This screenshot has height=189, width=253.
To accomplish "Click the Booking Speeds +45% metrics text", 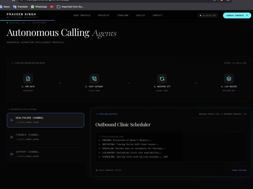I will pyautogui.click(x=223, y=114).
